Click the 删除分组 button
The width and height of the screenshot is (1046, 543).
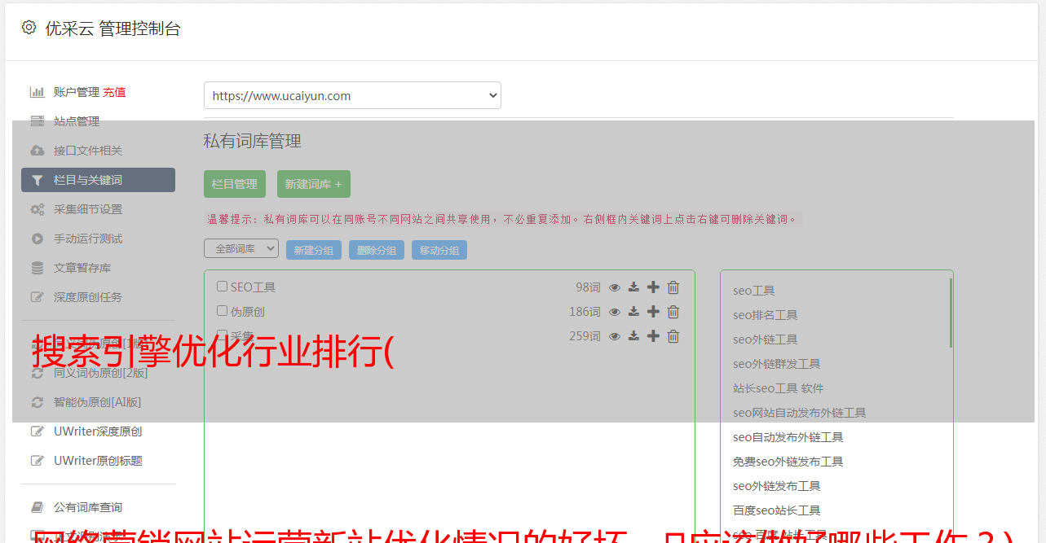pyautogui.click(x=377, y=250)
